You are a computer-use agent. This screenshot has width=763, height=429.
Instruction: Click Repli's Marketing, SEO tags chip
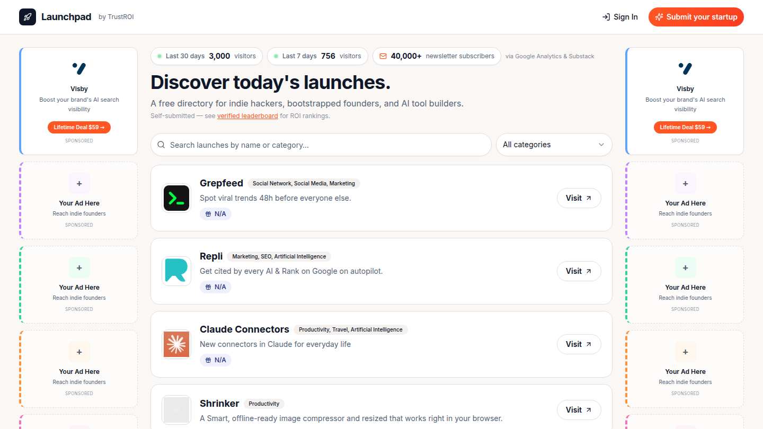[279, 256]
